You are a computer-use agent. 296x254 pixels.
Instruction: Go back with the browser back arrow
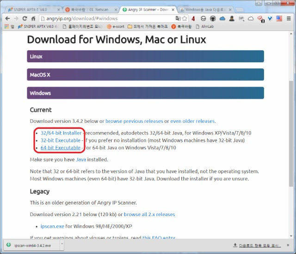click(7, 18)
